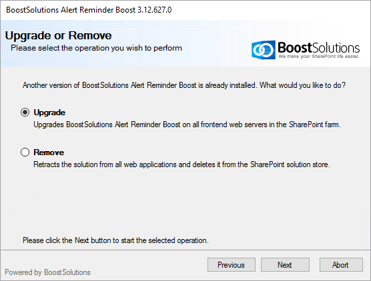Click the Powered by BoostSolutions footer text

pos(47,272)
